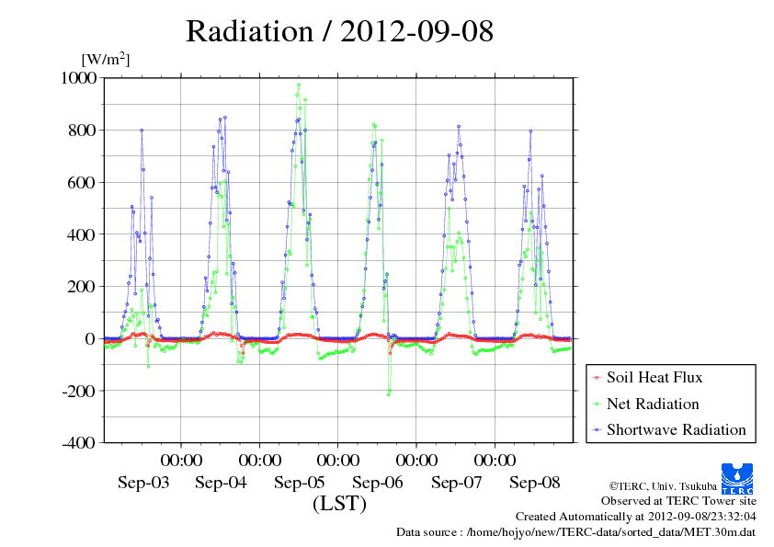The height and width of the screenshot is (547, 774).
Task: Click the Sep-07 date label
Action: coord(456,483)
